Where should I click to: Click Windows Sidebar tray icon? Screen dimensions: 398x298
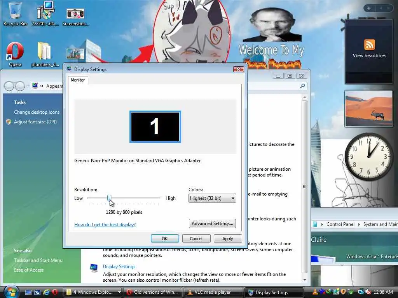click(x=336, y=292)
